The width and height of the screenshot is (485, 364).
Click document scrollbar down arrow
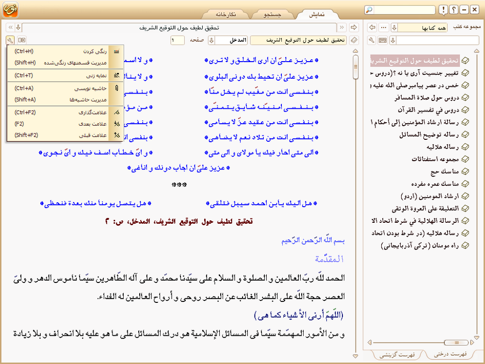(x=356, y=356)
